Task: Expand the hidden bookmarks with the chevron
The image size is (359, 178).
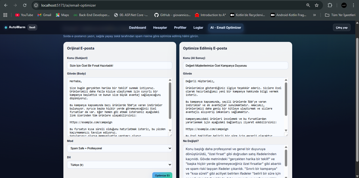Action: [314, 15]
